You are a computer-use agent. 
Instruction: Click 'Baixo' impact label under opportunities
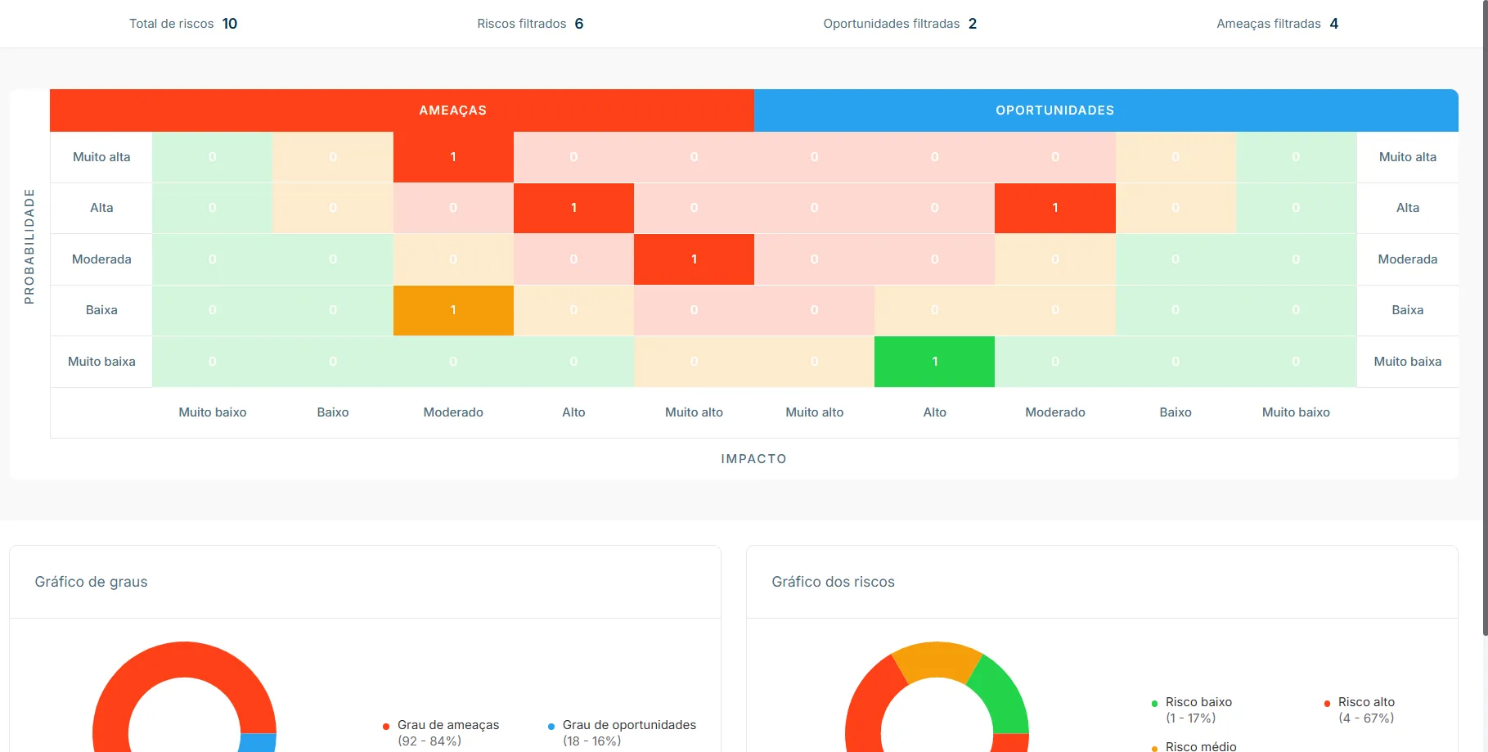point(1176,412)
